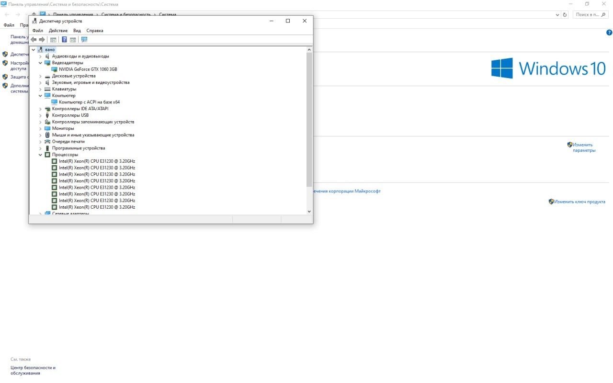The width and height of the screenshot is (613, 383).
Task: Click the monitor scan-for-hardware-changes toolbar icon
Action: [84, 40]
